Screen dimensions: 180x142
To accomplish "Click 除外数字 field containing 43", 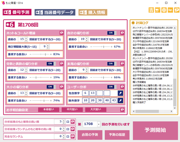I will pyautogui.click(x=114, y=100).
